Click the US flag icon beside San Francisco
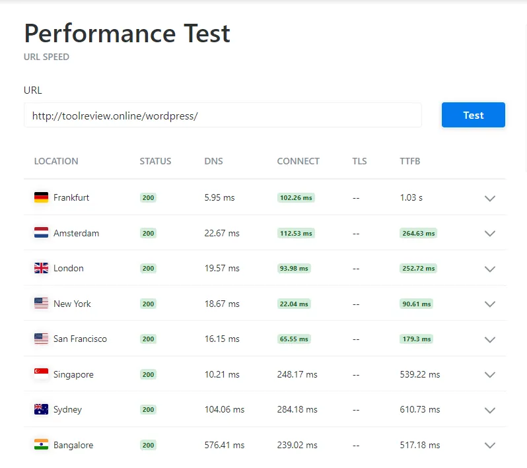This screenshot has width=527, height=468. coord(41,339)
